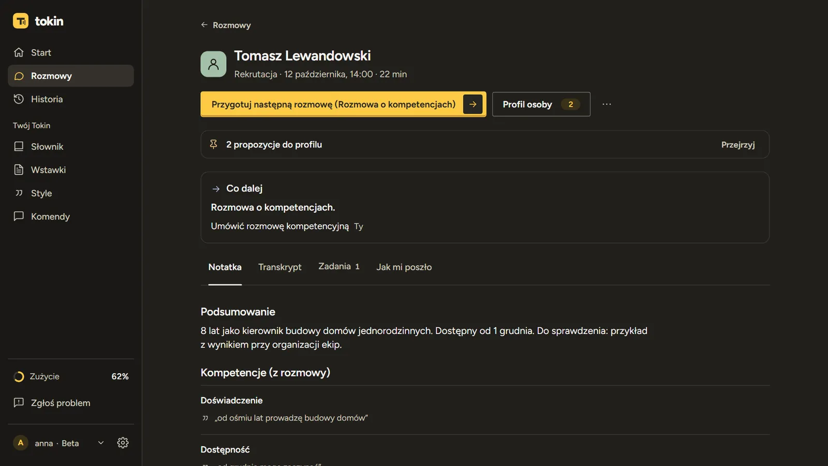Click Przejrzyj to review profile suggestions
Image resolution: width=828 pixels, height=466 pixels.
pos(738,144)
